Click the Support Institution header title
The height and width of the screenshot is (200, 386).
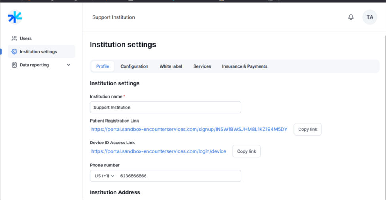tap(113, 17)
